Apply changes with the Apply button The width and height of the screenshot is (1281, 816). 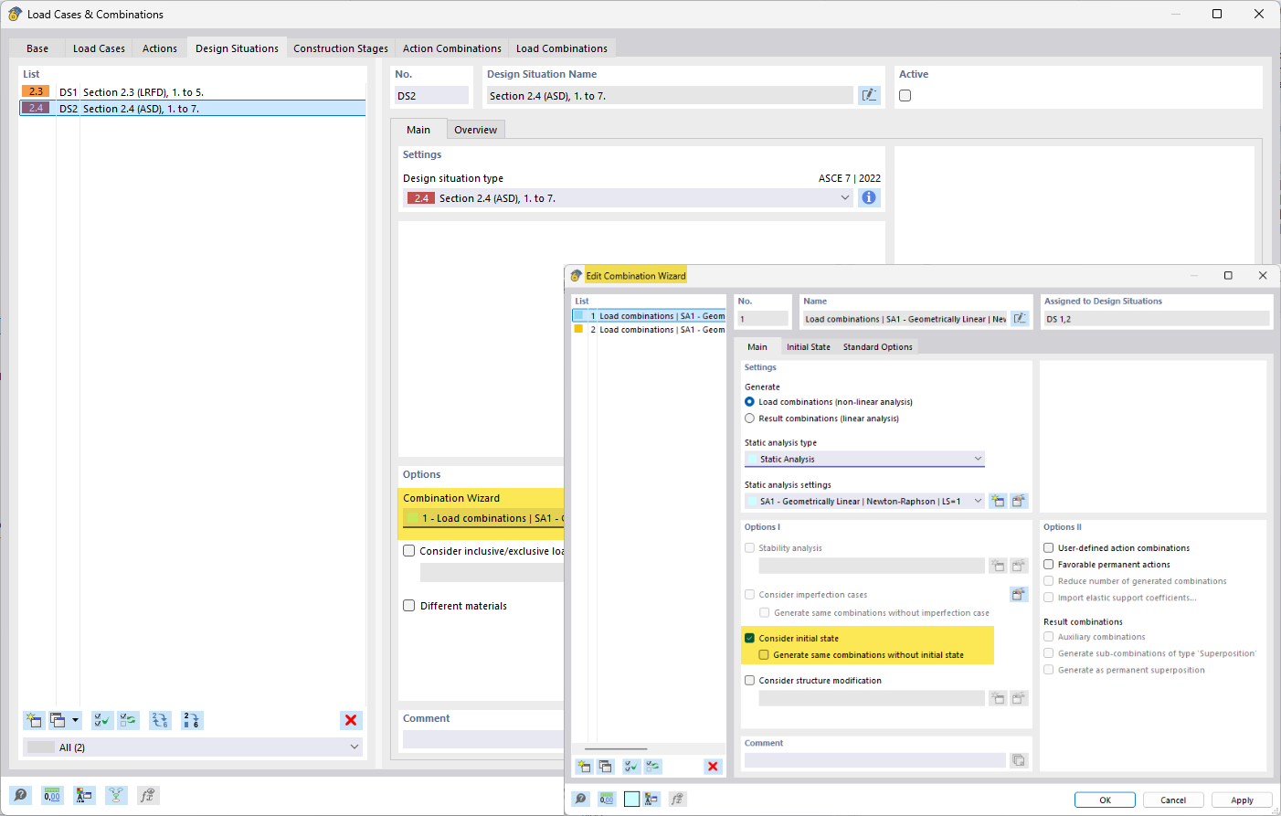tap(1240, 800)
